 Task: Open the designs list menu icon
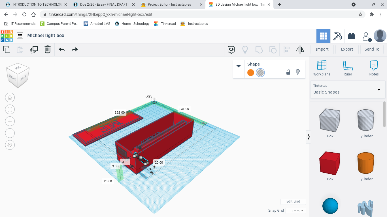(20, 36)
